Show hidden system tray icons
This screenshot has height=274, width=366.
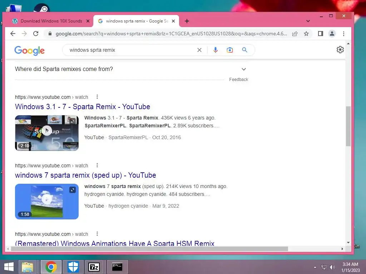click(x=315, y=267)
